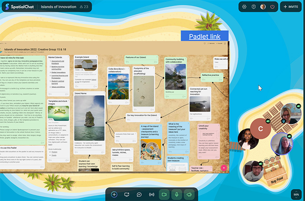The height and width of the screenshot is (201, 305).
Task: Like the Reflective practice post heart
Action: [x=203, y=80]
